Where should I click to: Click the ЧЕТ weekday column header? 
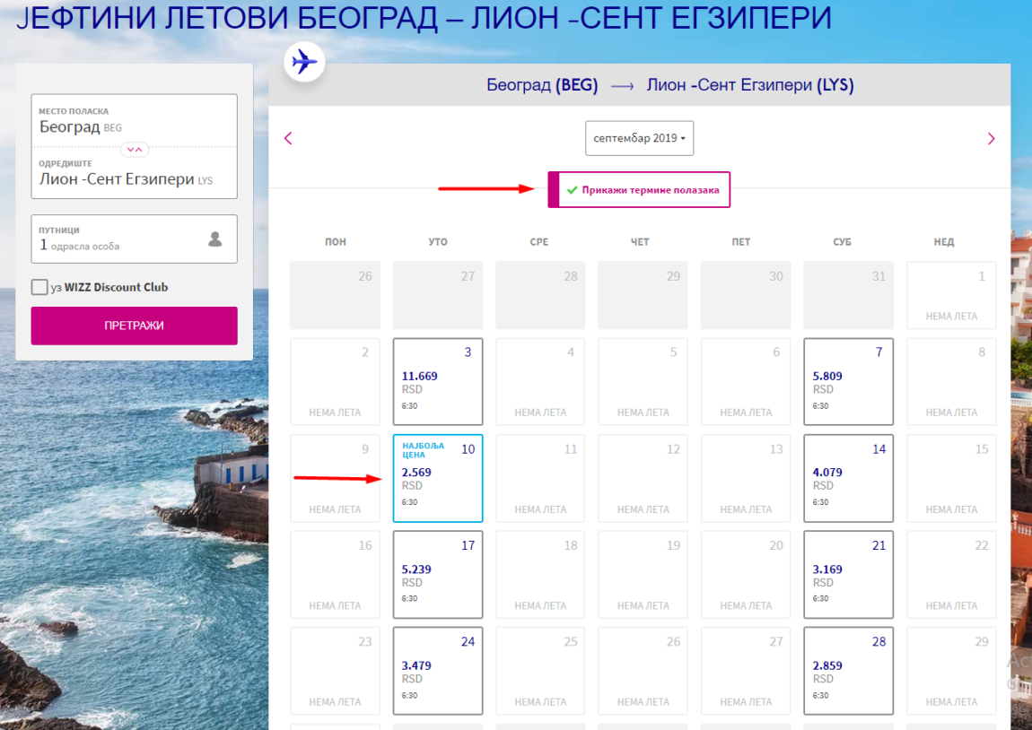pos(640,242)
